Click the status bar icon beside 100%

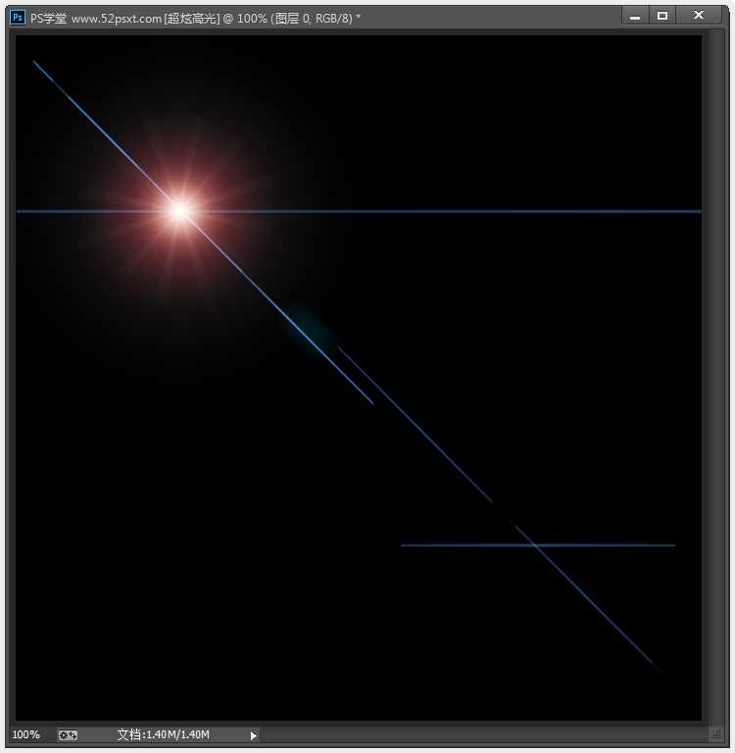click(68, 735)
